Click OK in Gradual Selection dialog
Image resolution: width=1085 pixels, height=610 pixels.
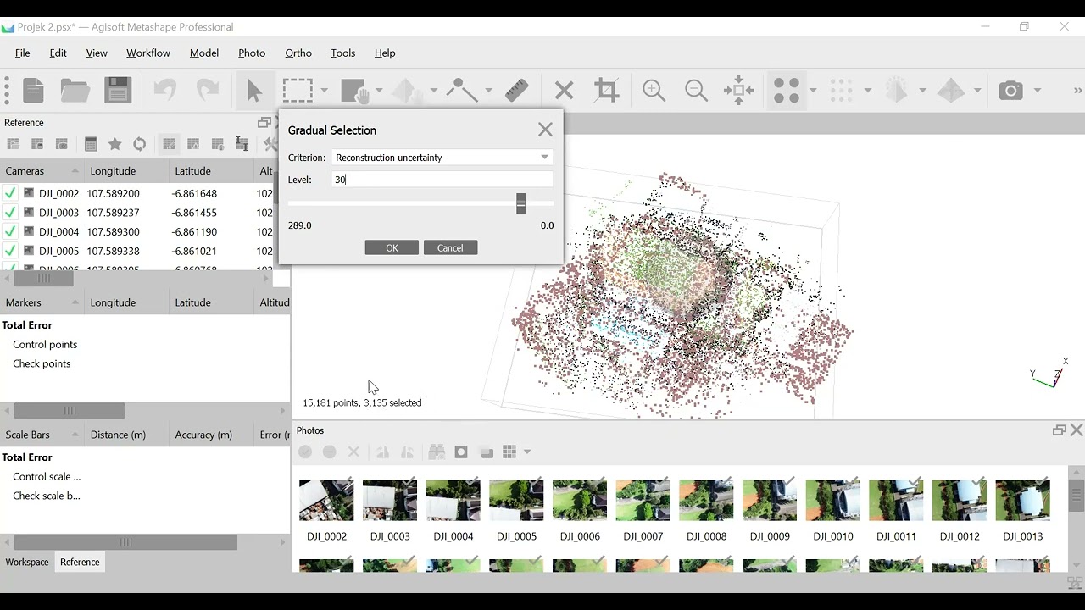click(392, 247)
